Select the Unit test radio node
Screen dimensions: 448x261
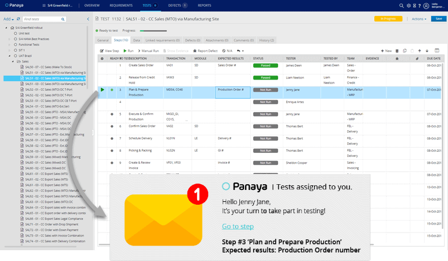(x=15, y=34)
